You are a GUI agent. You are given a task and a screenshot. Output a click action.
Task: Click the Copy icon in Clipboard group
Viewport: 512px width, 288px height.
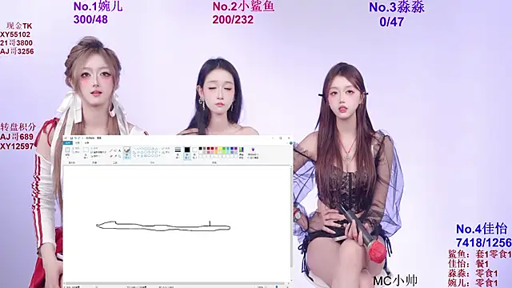74,152
